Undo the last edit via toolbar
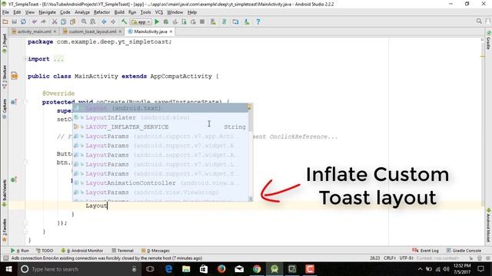The image size is (492, 276). pyautogui.click(x=35, y=21)
